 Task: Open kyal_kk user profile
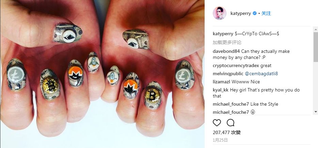click(221, 90)
